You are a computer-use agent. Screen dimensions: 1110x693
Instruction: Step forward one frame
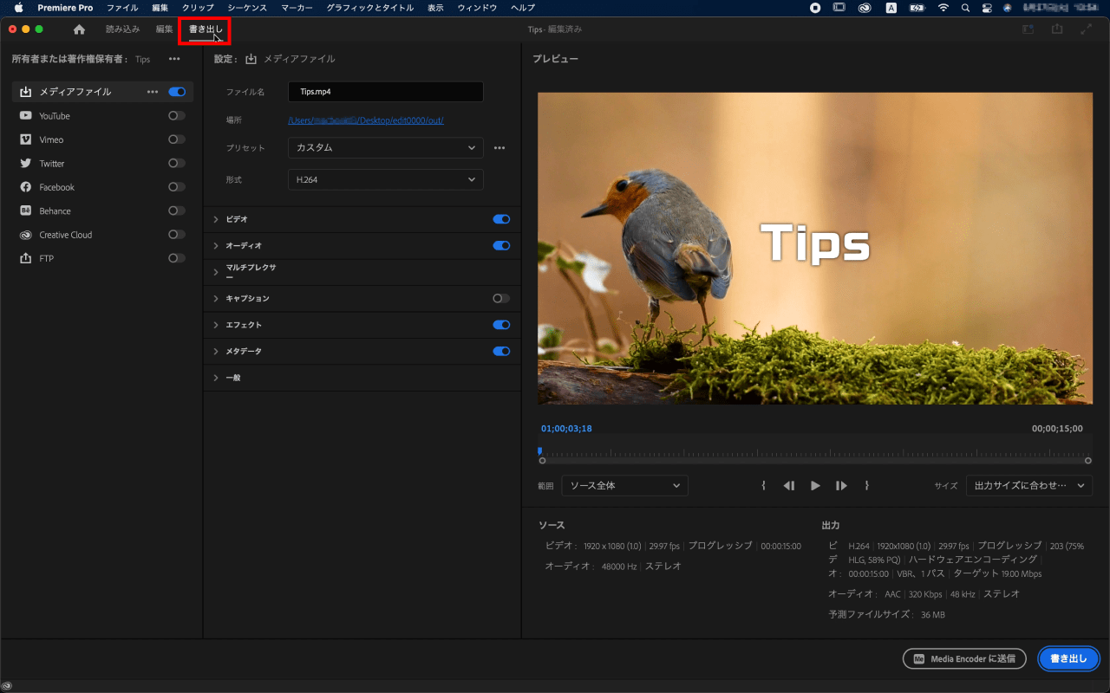click(x=841, y=486)
